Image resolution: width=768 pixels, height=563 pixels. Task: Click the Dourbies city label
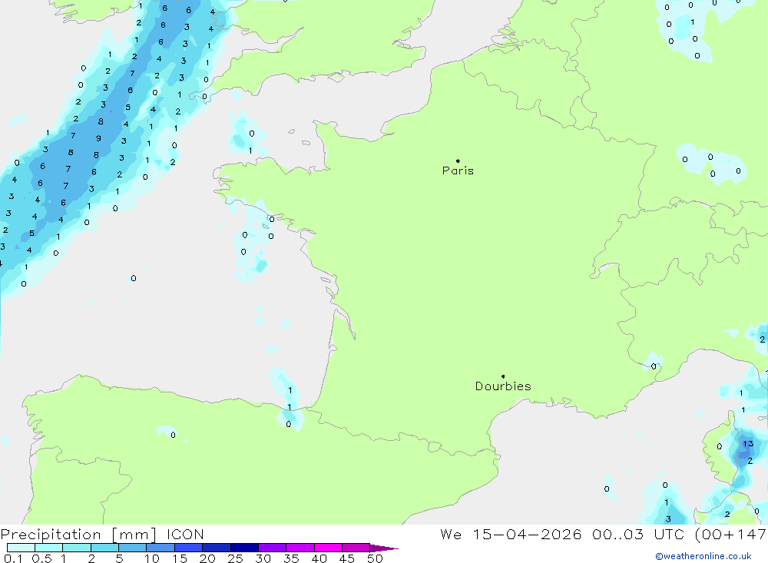pos(503,386)
